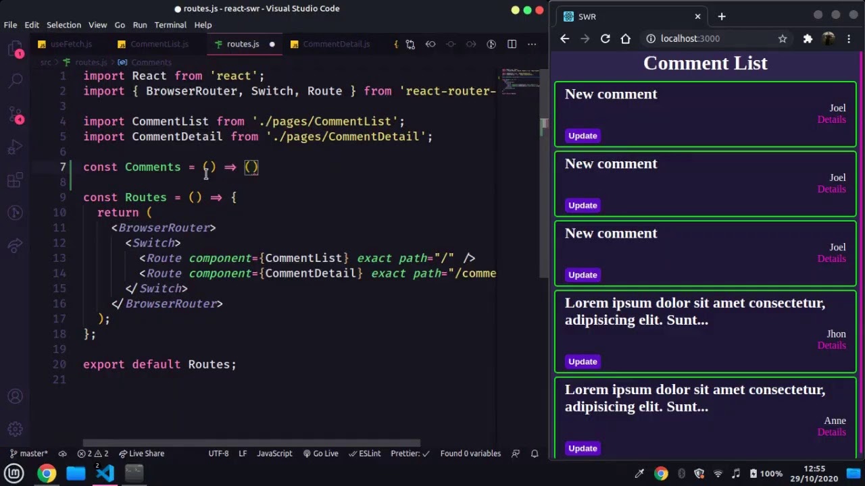Open the Run and Debug view icon
Viewport: 865px width, 486px height.
[16, 147]
